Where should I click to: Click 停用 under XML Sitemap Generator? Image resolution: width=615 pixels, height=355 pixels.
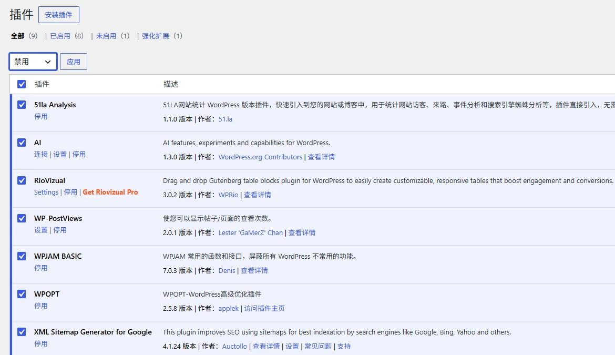[x=41, y=343]
